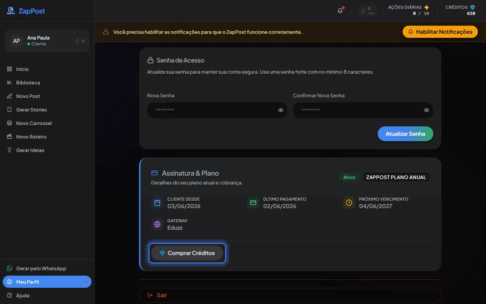Click the Meu Perfil user icon
The height and width of the screenshot is (304, 486).
[x=9, y=282]
